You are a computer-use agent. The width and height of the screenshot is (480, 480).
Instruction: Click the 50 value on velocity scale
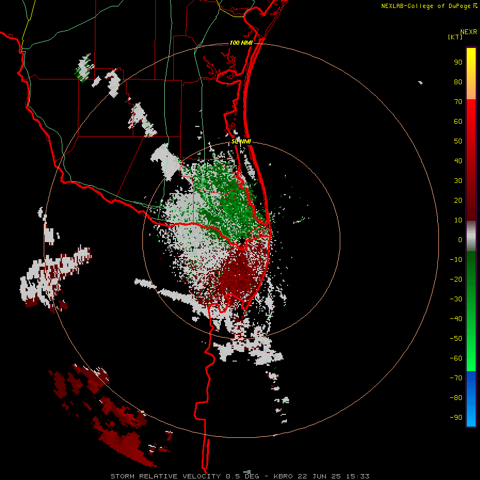pos(458,141)
